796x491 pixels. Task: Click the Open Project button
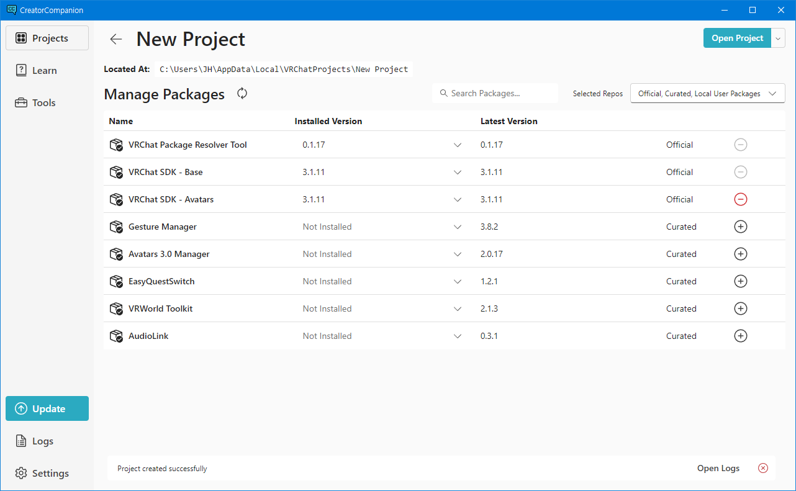tap(737, 38)
